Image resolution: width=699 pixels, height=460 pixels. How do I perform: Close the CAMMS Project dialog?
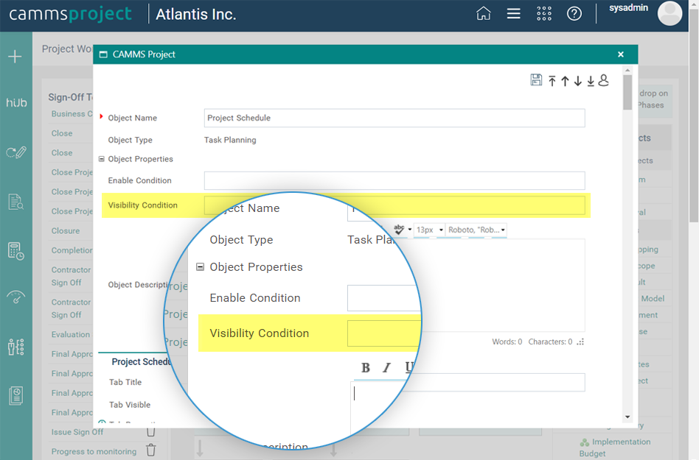[x=621, y=54]
